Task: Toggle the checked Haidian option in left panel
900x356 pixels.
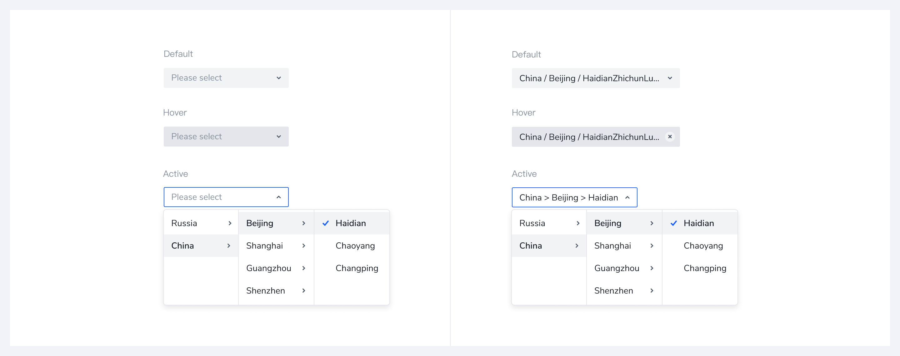Action: [x=352, y=223]
